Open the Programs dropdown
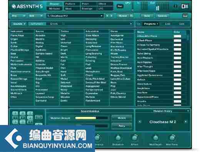 click(x=151, y=24)
